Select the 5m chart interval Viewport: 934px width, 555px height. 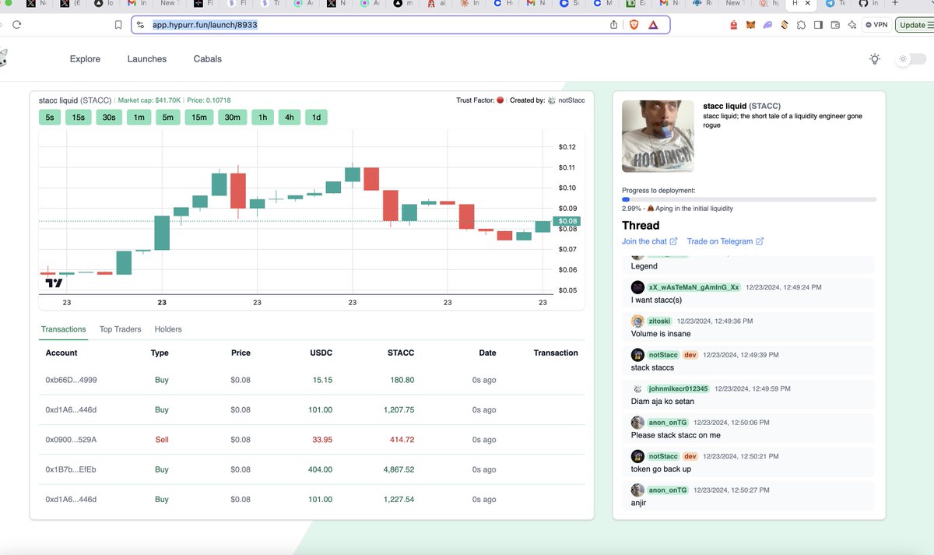[x=168, y=118]
